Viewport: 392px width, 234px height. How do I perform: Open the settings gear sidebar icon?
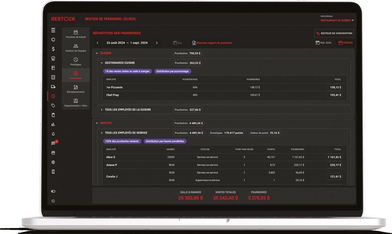coord(53,162)
